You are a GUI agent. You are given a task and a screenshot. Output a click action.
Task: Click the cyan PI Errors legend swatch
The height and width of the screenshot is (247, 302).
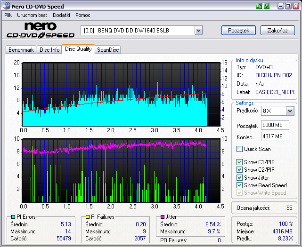click(x=13, y=217)
